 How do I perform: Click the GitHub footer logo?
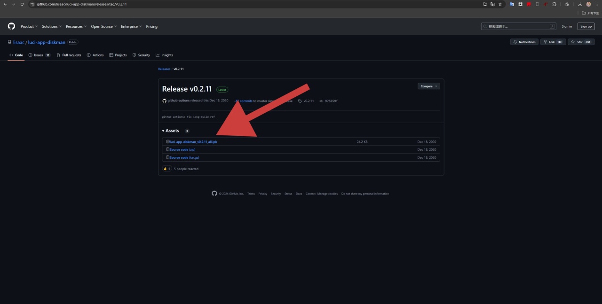(214, 194)
